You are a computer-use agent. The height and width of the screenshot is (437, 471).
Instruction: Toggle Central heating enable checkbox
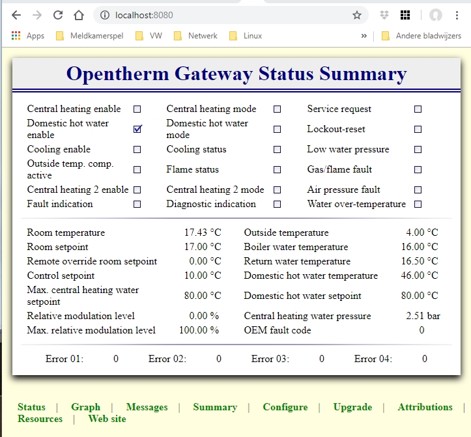point(137,109)
